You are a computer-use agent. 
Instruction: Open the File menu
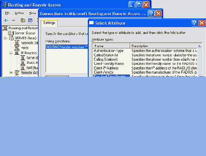coord(7,13)
